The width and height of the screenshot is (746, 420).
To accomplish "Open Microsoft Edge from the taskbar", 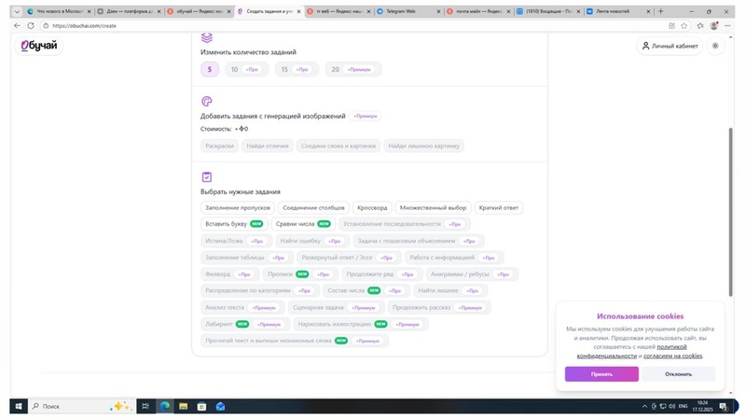I will coord(165,406).
